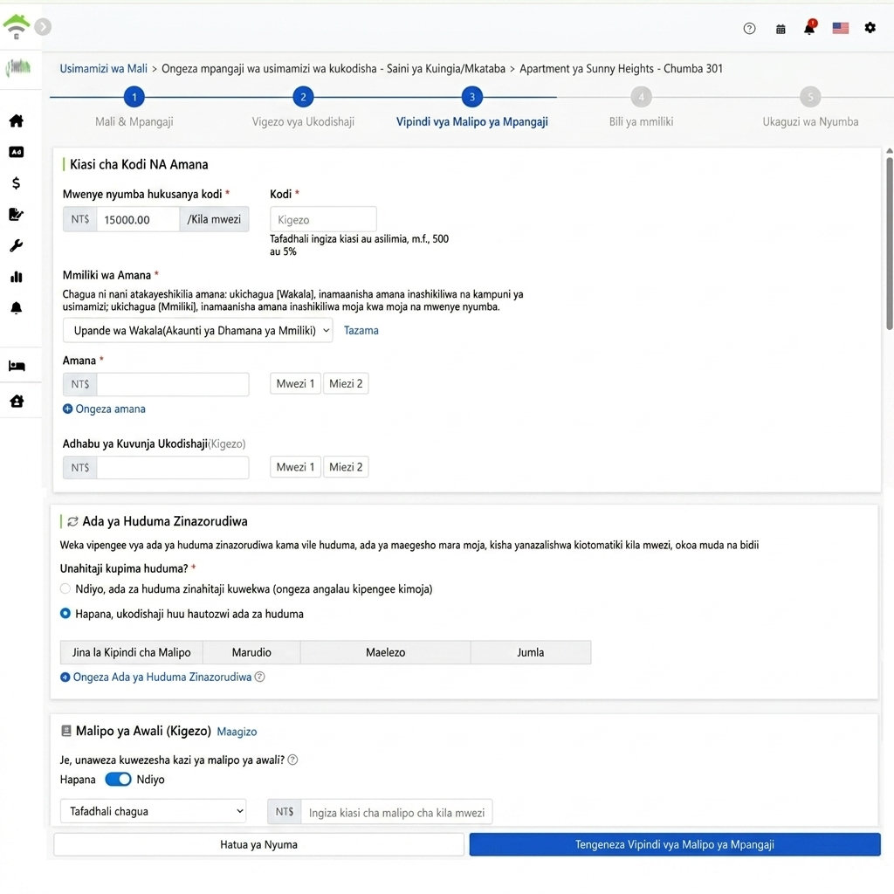The height and width of the screenshot is (894, 894).
Task: Select radio Ndiyo, ada za huduma zinahitaji kuwekwa
Action: coord(65,588)
